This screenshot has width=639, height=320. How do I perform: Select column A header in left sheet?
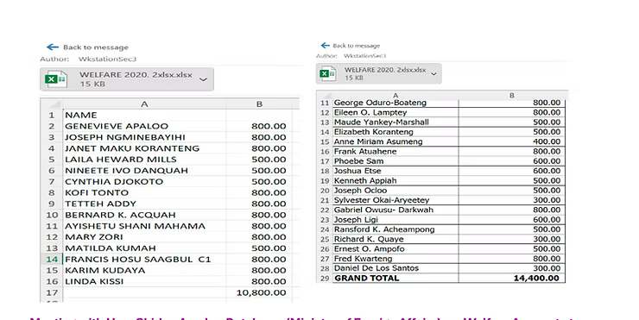pos(144,104)
